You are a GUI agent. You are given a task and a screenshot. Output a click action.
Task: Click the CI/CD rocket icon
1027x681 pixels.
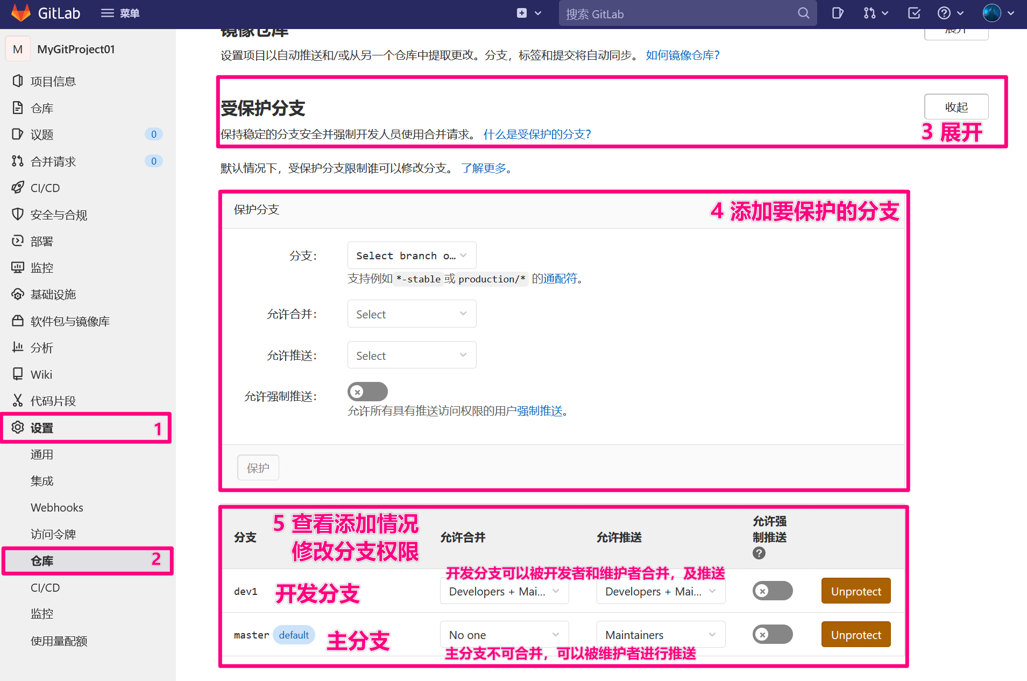18,187
